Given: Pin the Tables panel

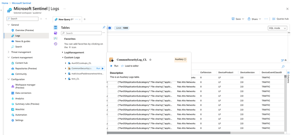Looking at the screenshot, I should point(104,27).
